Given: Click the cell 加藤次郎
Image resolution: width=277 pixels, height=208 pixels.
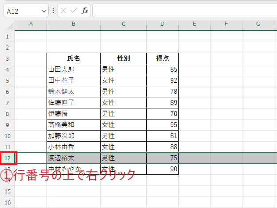Looking at the screenshot, I should tap(74, 136).
